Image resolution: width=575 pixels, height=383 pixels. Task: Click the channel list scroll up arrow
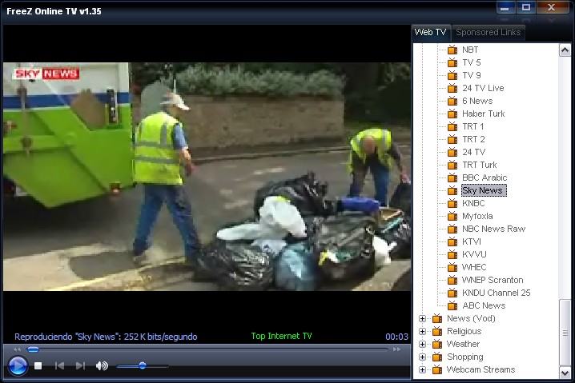point(565,50)
